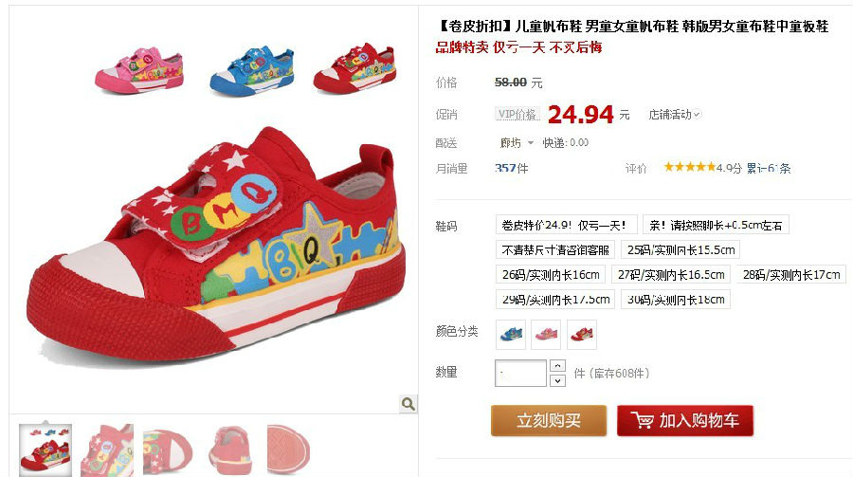Focus the quantity input field
Viewport: 853px width, 477px height.
point(520,373)
